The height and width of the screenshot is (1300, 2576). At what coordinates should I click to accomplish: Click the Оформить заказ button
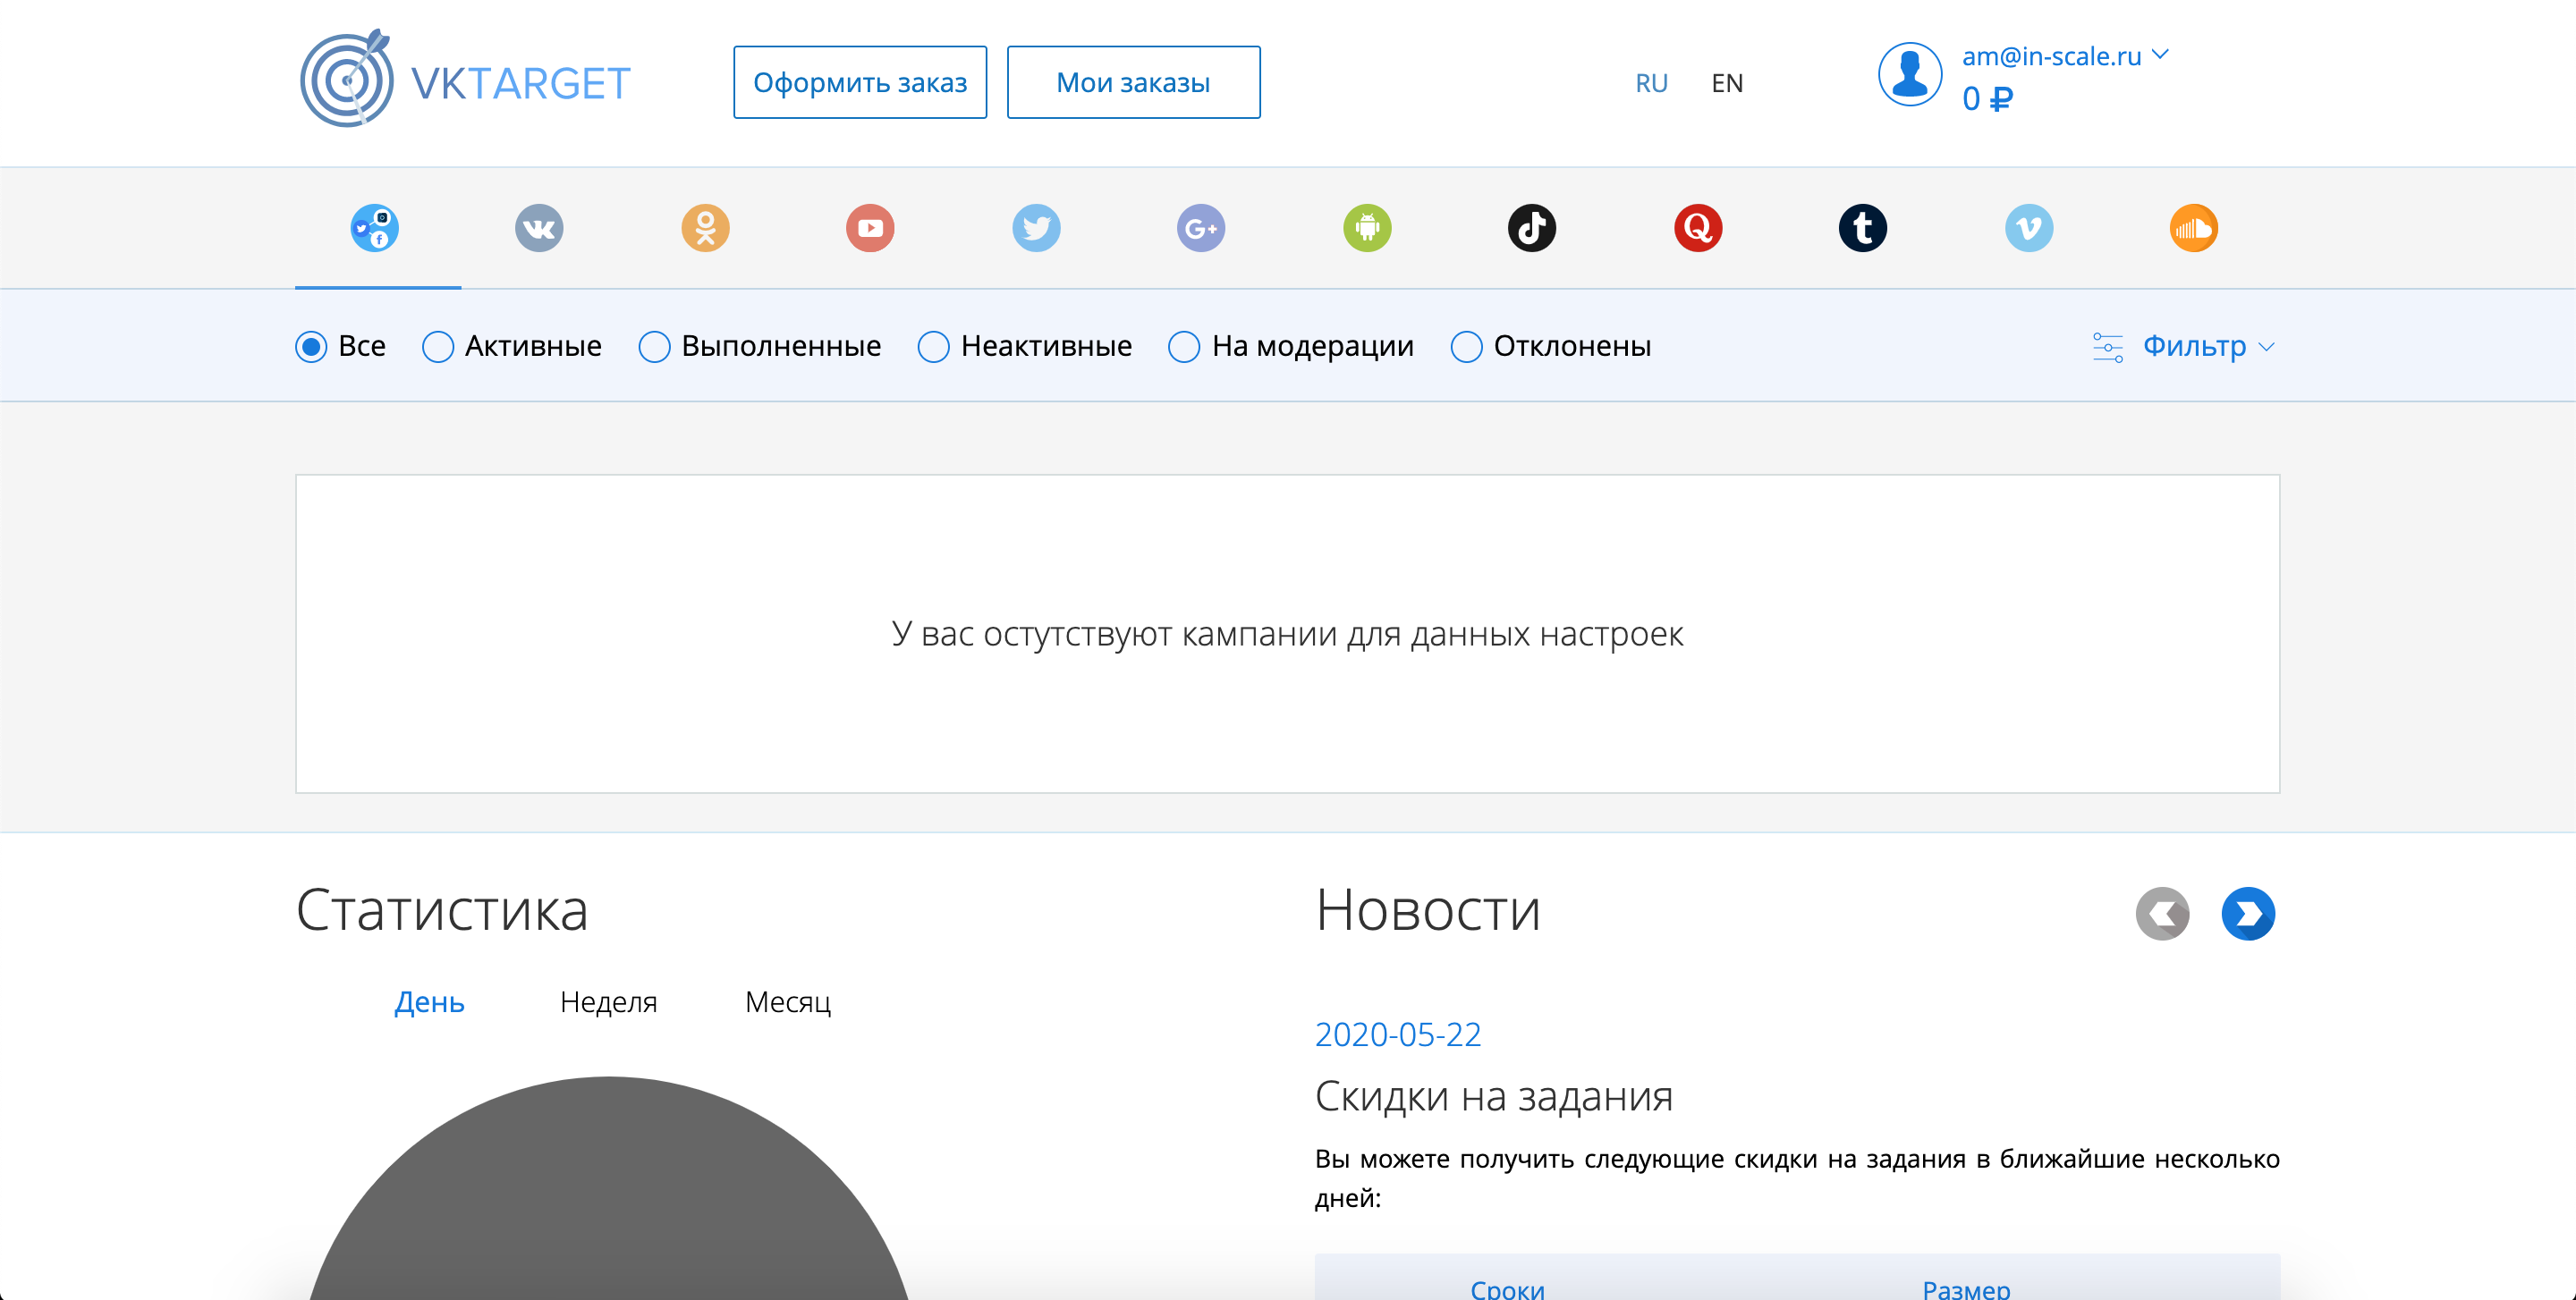(x=860, y=82)
